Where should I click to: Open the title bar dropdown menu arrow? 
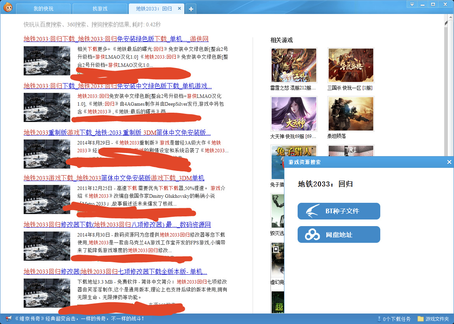tap(412, 4)
